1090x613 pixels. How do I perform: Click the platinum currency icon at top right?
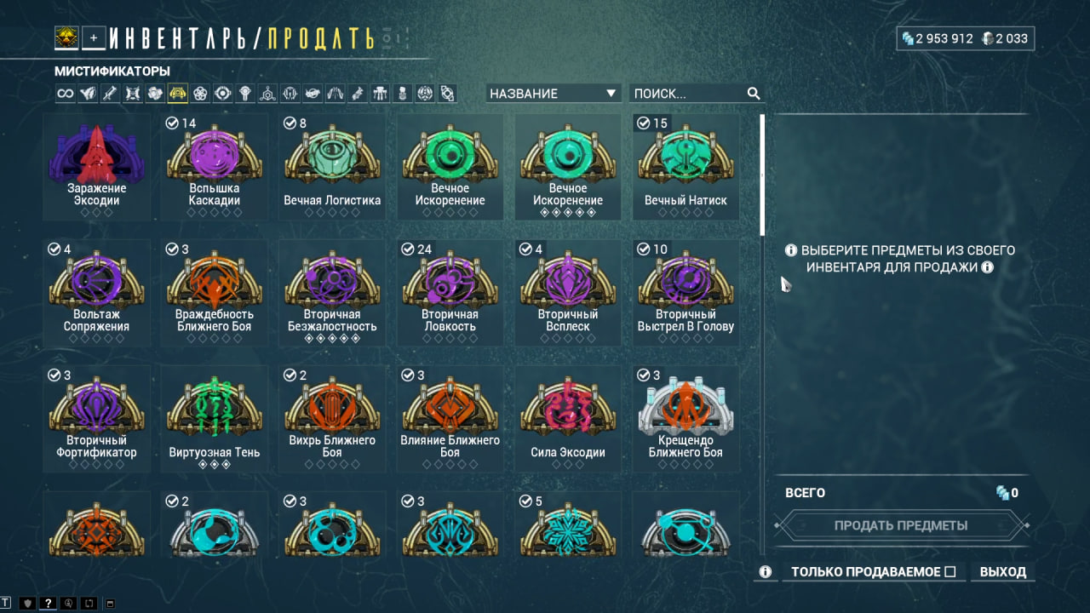[988, 38]
